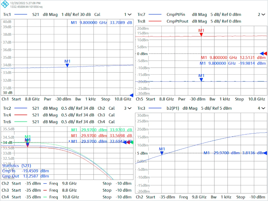Select the Trc4 trace label
Viewport: 268px width, 201px height.
pos(7,115)
